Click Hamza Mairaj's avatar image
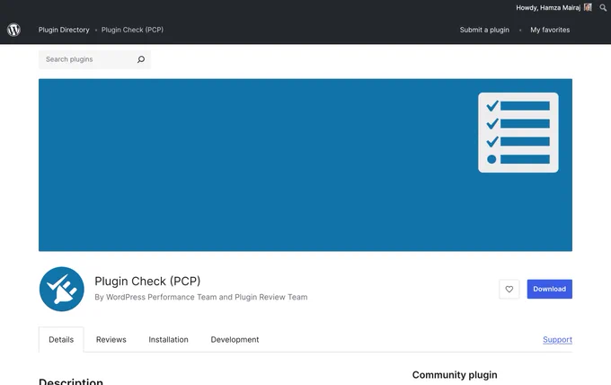The height and width of the screenshot is (385, 611). pos(588,7)
